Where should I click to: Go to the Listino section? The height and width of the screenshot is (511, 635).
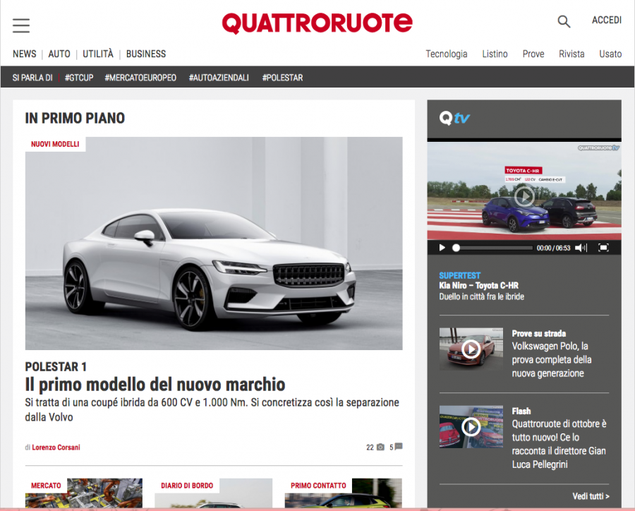coord(495,54)
